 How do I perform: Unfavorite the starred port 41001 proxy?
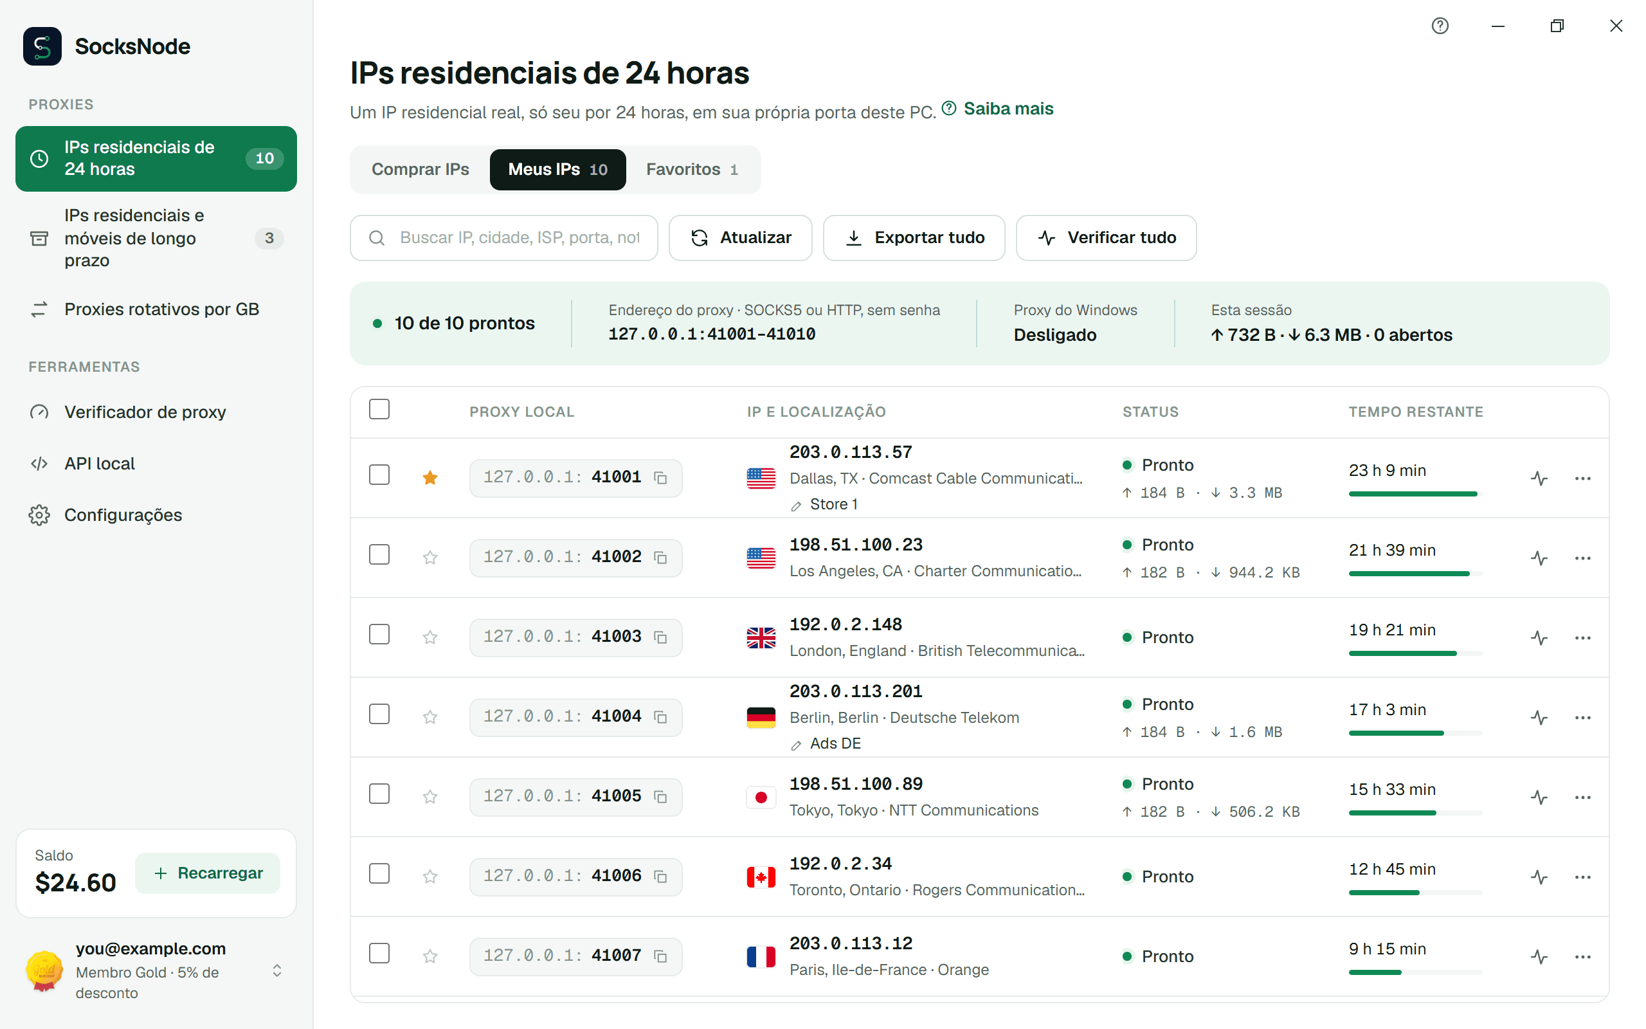tap(430, 478)
